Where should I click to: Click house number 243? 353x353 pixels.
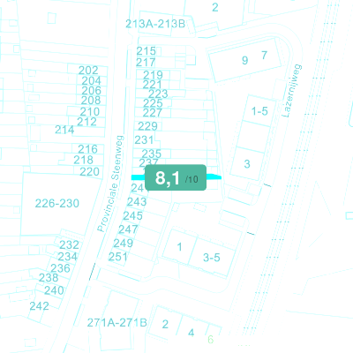[x=137, y=202]
